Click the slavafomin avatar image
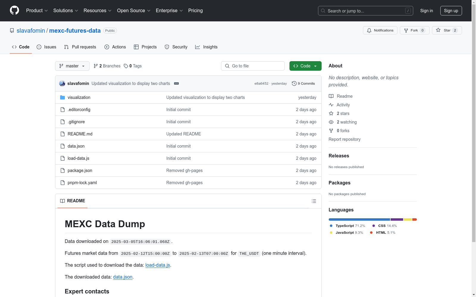The width and height of the screenshot is (476, 297). coord(62,83)
